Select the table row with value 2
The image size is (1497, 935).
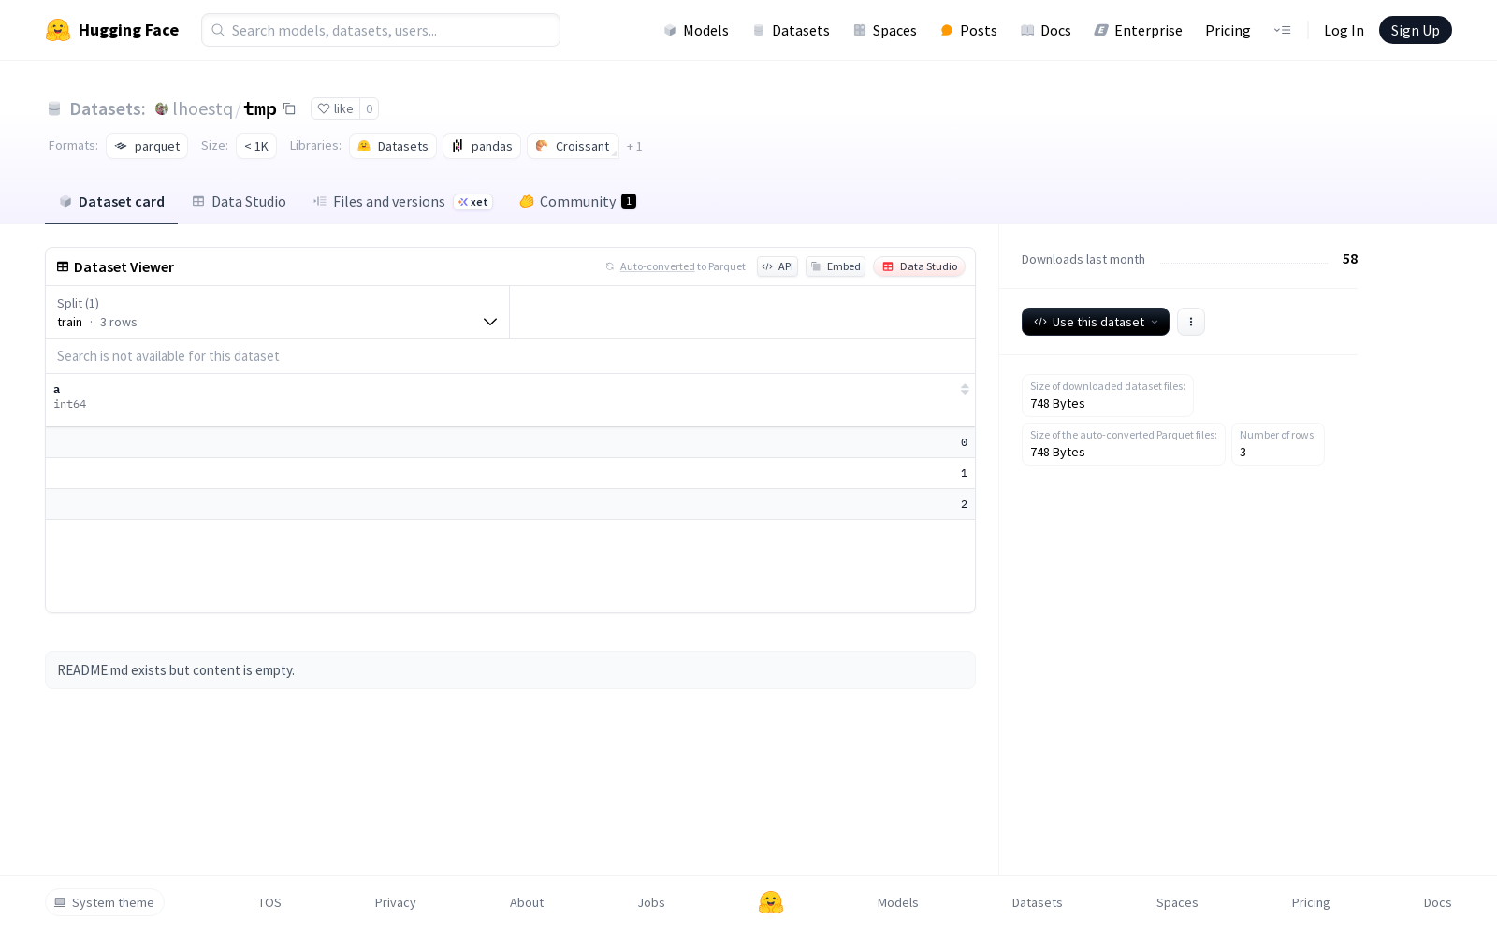coord(510,504)
